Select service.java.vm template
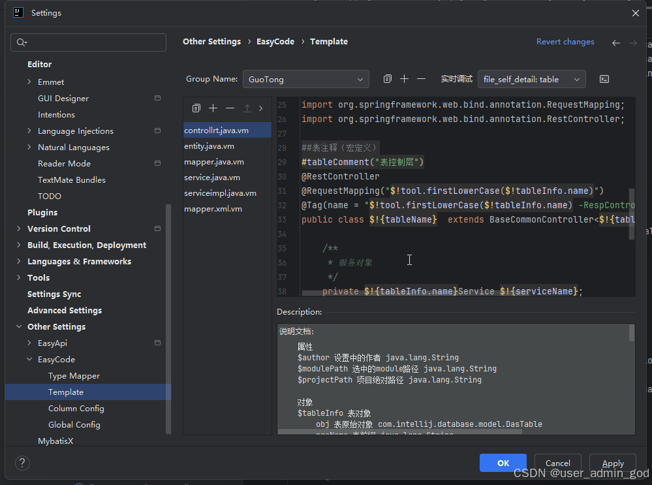652x485 pixels. tap(227, 177)
